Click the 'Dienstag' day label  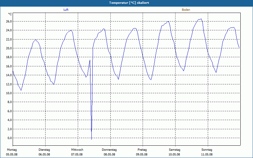click(44, 150)
